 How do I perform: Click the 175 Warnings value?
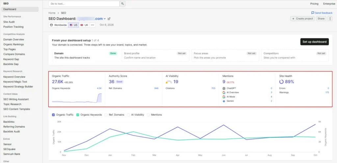click(327, 93)
